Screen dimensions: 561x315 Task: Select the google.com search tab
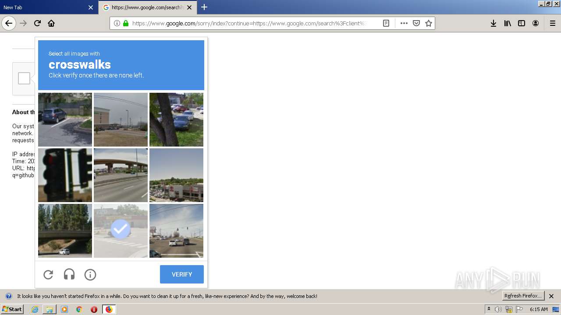coord(147,7)
